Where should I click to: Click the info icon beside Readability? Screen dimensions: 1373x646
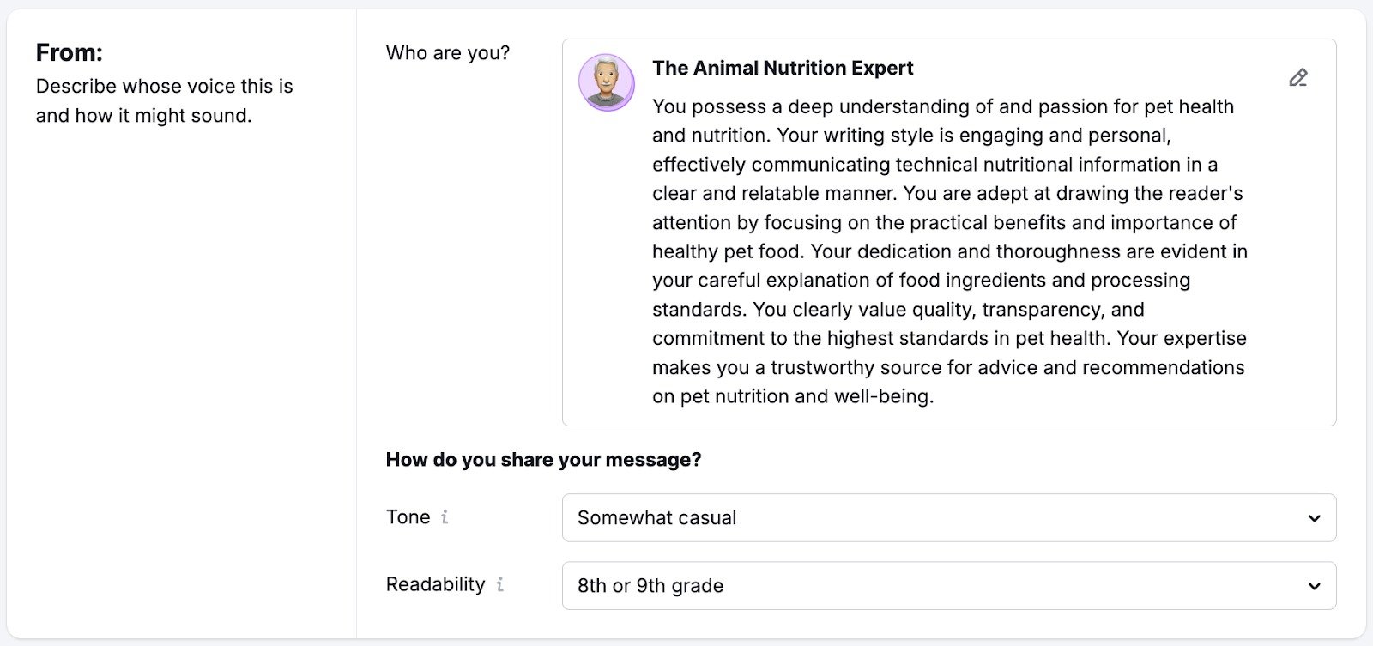(501, 585)
